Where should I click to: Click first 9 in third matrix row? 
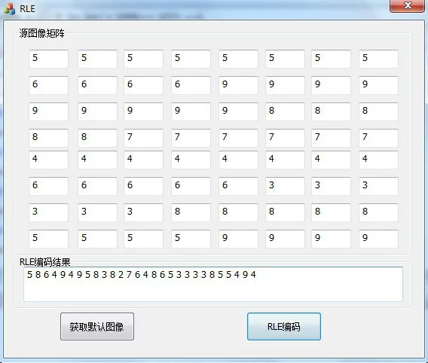48,111
